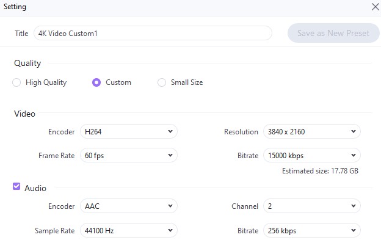The height and width of the screenshot is (251, 381).
Task: Click the Title field containing 4K Video Custom1
Action: [x=153, y=33]
